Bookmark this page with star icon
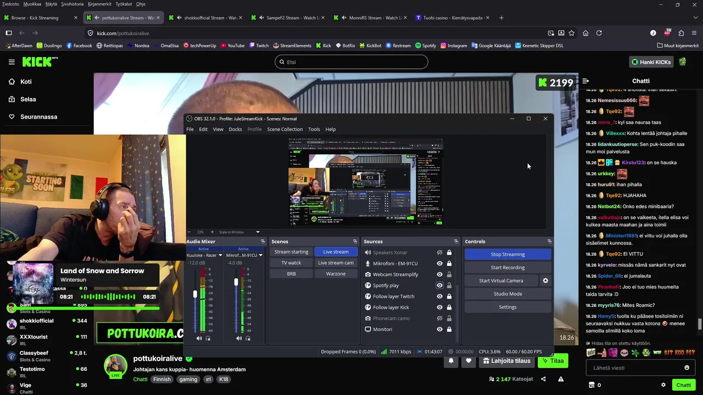This screenshot has height=395, width=703. 572,33
